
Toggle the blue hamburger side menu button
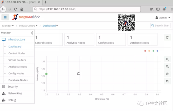pos(5,17)
